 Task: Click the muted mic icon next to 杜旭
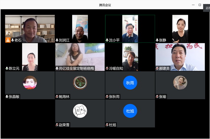107,125
